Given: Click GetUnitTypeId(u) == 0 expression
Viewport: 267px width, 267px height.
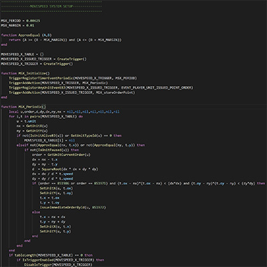Looking at the screenshot, I should [x=91, y=136].
